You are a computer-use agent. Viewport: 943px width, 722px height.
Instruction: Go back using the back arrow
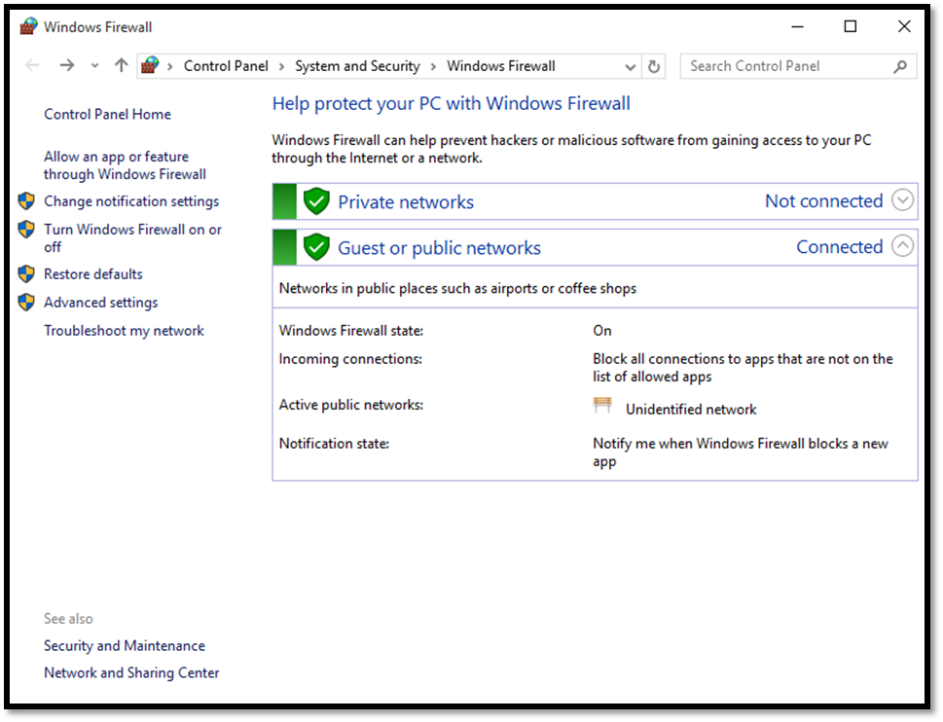(32, 65)
